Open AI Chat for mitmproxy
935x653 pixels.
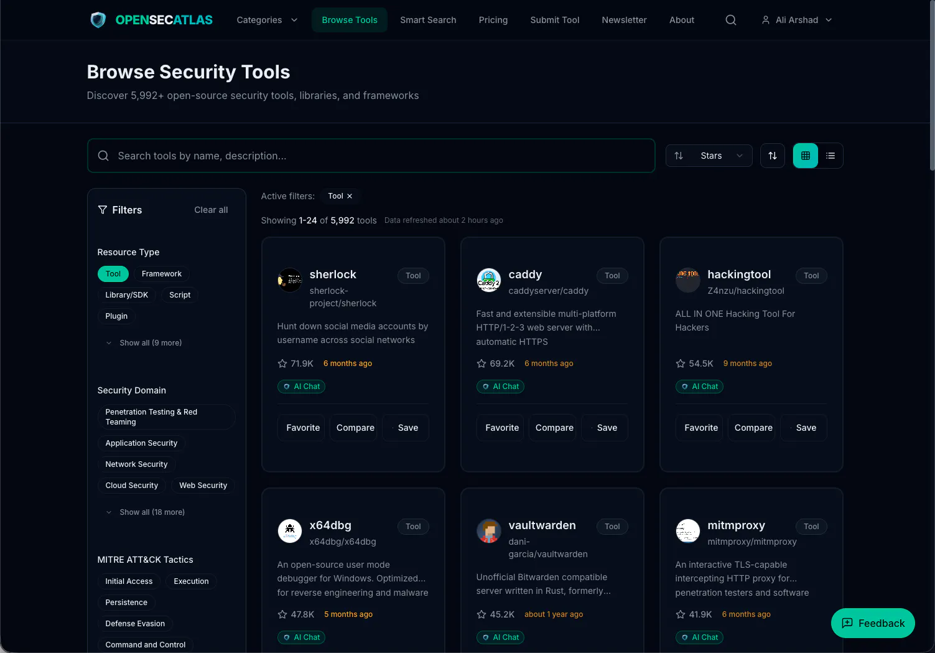point(699,637)
